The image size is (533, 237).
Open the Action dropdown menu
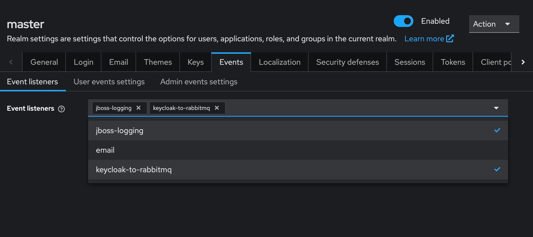[494, 24]
